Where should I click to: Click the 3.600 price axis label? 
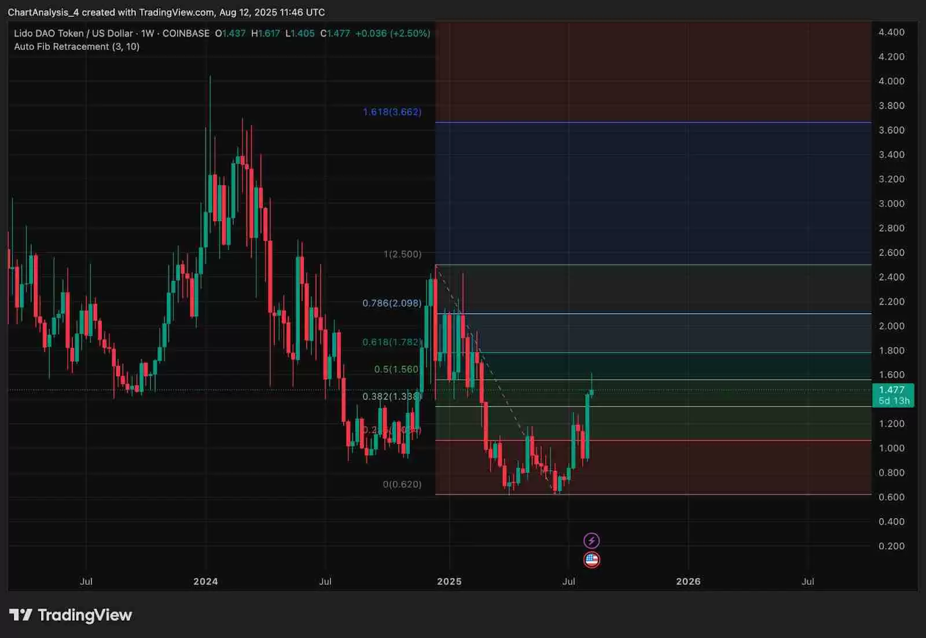[891, 130]
